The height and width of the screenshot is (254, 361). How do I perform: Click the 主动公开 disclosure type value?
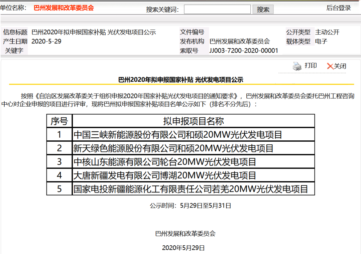[x=327, y=32]
